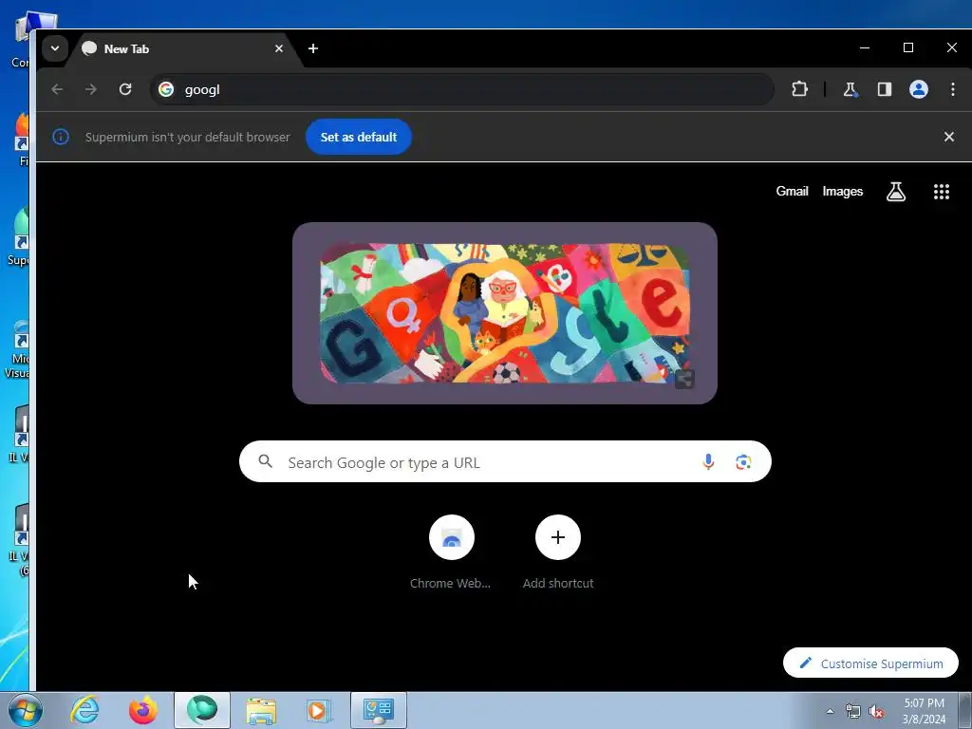The width and height of the screenshot is (972, 729).
Task: Click the muted volume tray icon
Action: coord(876,711)
